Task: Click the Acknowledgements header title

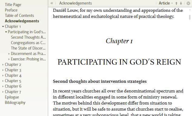Action: (x=75, y=3)
